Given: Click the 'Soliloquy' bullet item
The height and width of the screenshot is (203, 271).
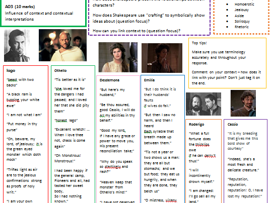Looking at the screenshot, I should tap(242, 22).
